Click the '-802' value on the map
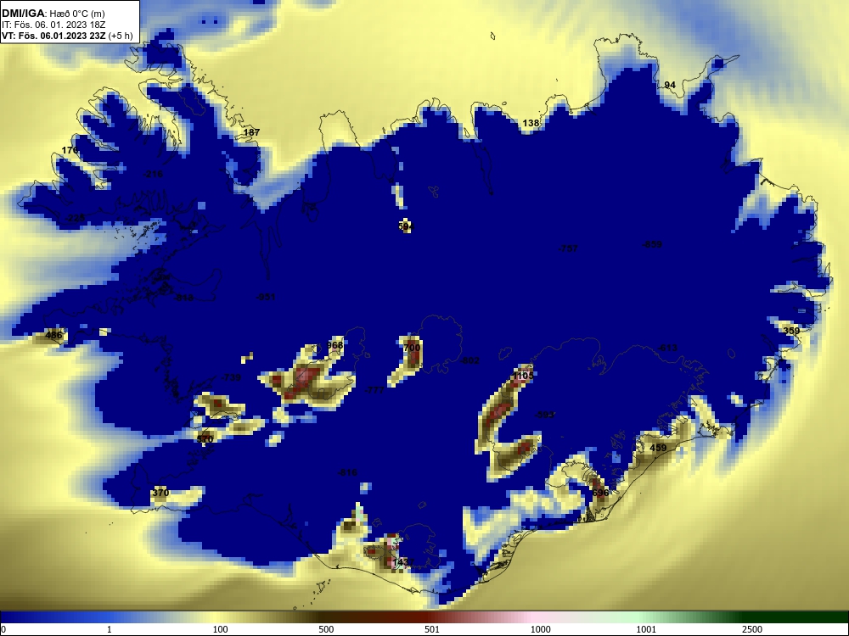 tap(469, 360)
